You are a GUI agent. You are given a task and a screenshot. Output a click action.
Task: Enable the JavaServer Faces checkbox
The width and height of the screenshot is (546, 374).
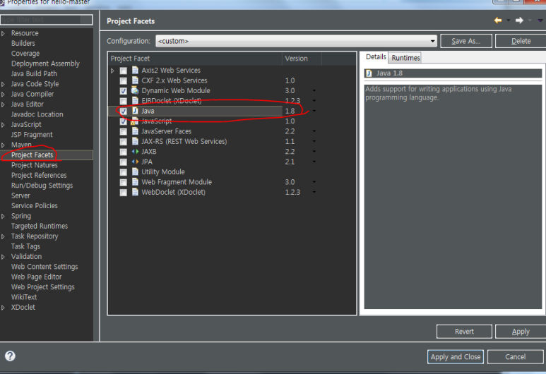[x=124, y=131]
